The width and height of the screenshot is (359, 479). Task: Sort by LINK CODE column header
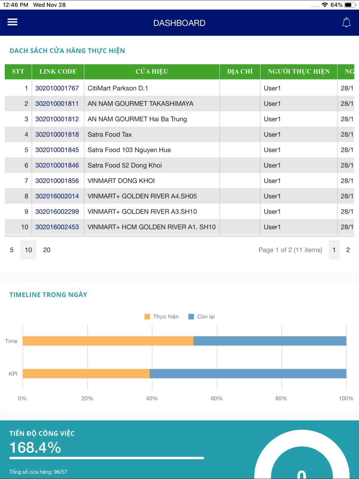pyautogui.click(x=58, y=72)
